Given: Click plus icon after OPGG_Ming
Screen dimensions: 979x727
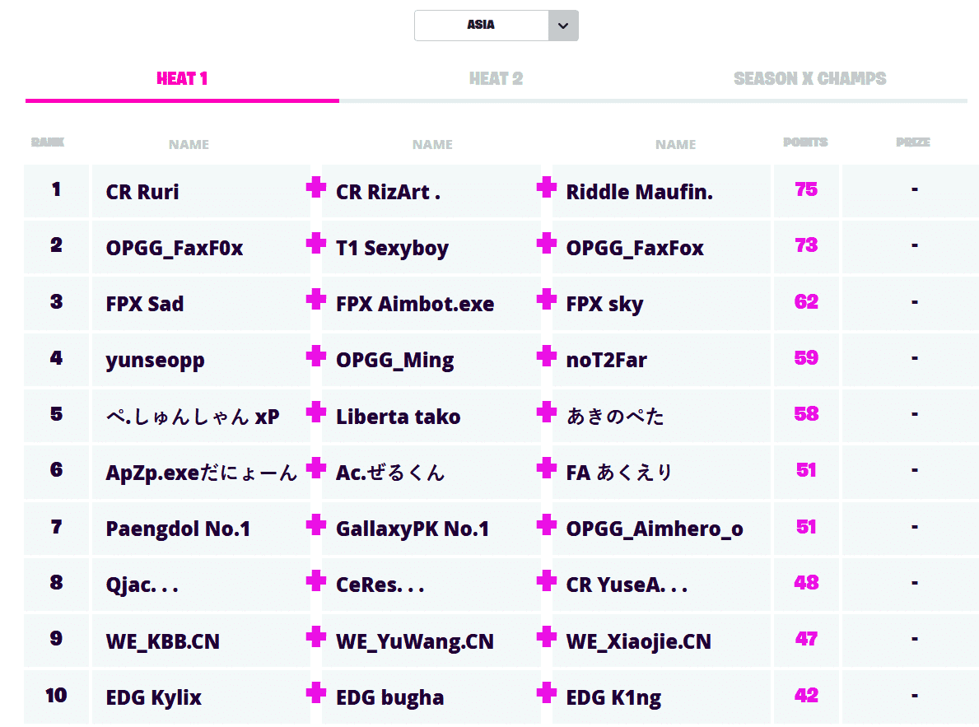Looking at the screenshot, I should click(x=546, y=356).
